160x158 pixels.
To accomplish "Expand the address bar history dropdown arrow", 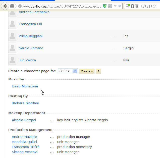I will pos(115,6).
